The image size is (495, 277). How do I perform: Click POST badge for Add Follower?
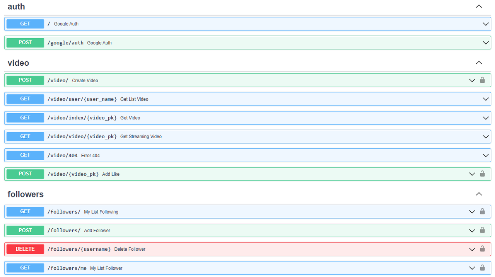tap(25, 230)
